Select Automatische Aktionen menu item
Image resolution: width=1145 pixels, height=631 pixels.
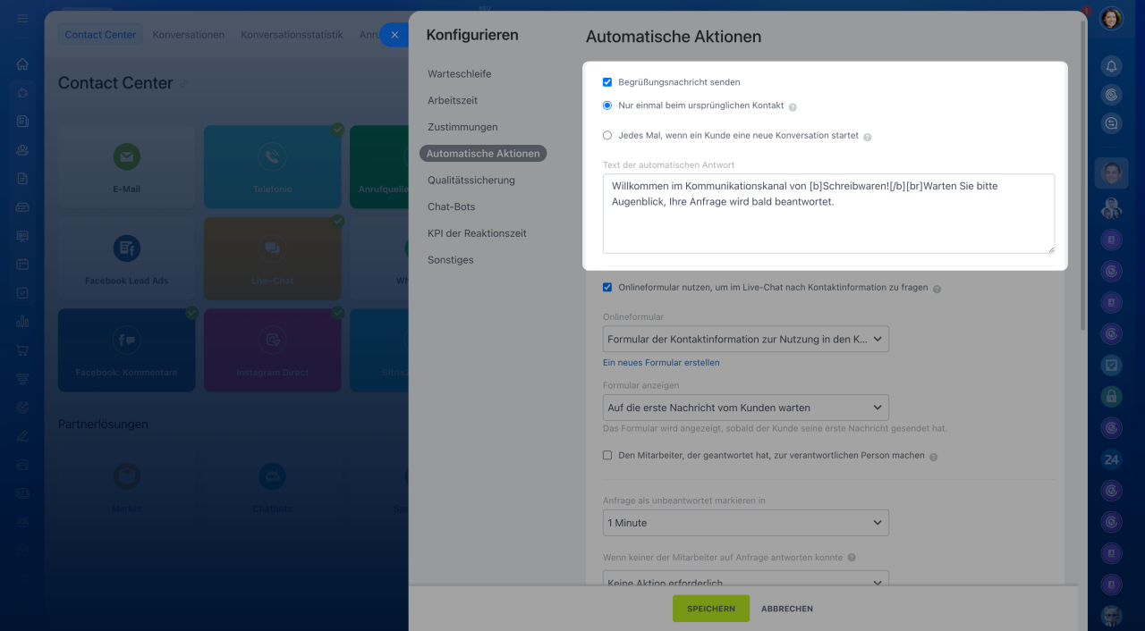point(483,154)
